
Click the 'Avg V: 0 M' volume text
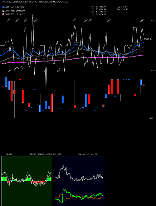pyautogui.click(x=122, y=7)
